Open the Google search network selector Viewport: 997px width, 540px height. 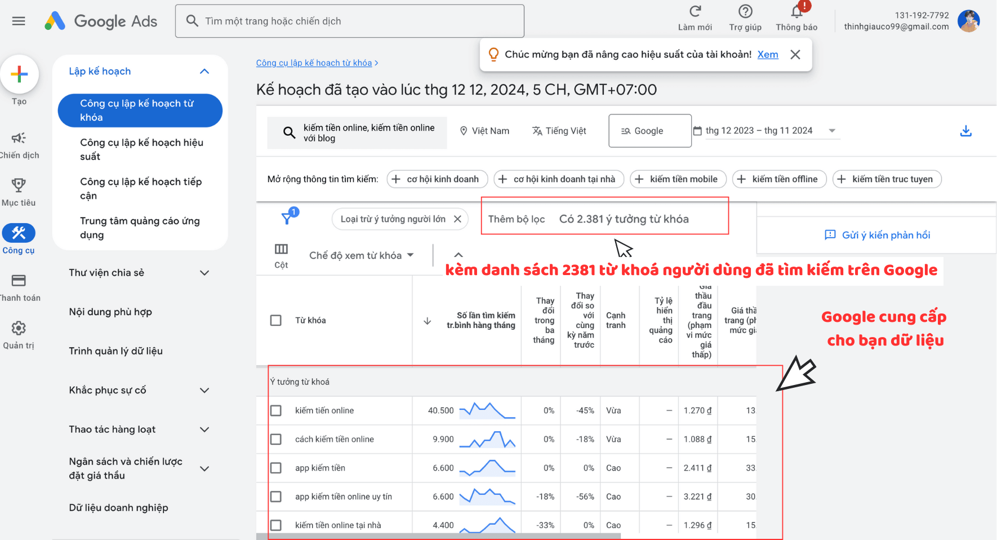650,131
